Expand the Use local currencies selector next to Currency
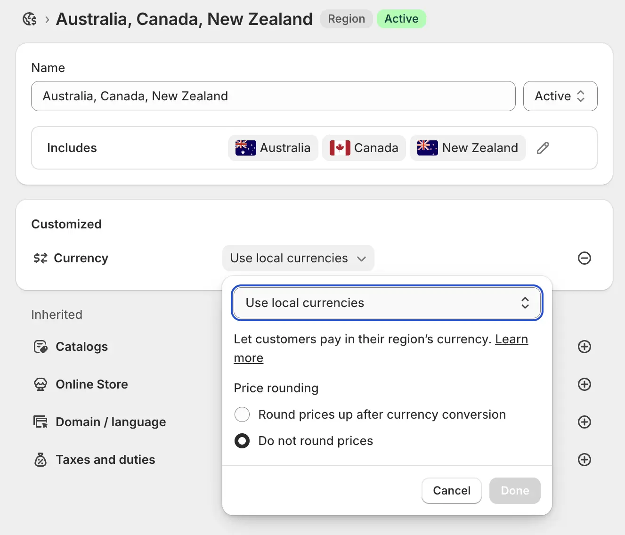The image size is (625, 535). 298,258
